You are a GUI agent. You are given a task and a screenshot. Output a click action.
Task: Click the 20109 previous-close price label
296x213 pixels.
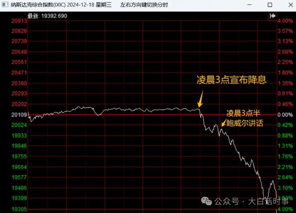click(x=19, y=115)
